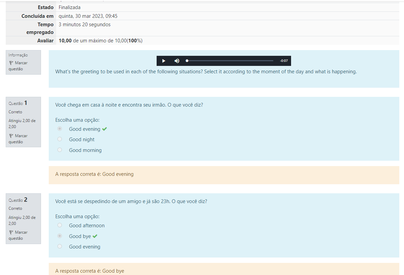Click the audio remaining time -0:07
The image size is (404, 275).
pyautogui.click(x=284, y=61)
